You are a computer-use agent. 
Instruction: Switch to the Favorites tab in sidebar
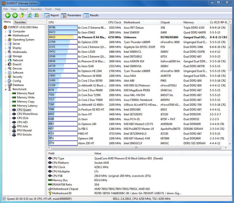click(20, 22)
